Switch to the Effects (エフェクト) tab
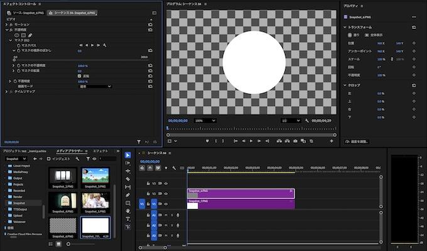This screenshot has width=427, height=251. pyautogui.click(x=100, y=151)
